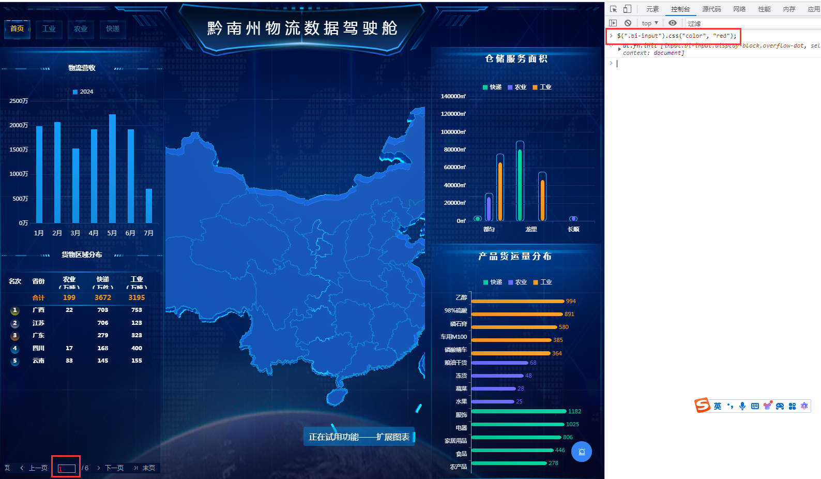The height and width of the screenshot is (479, 821).
Task: Open the top context dropdown
Action: (650, 23)
